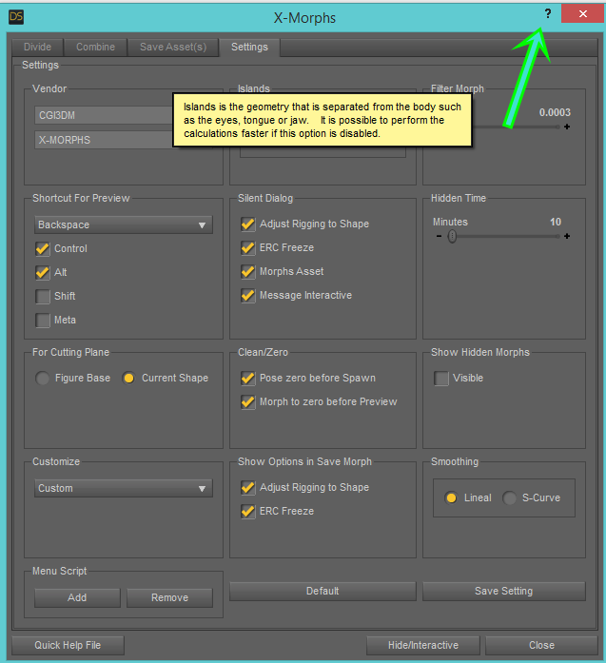This screenshot has width=606, height=663.
Task: Toggle Pose zero before Spawn
Action: [247, 378]
